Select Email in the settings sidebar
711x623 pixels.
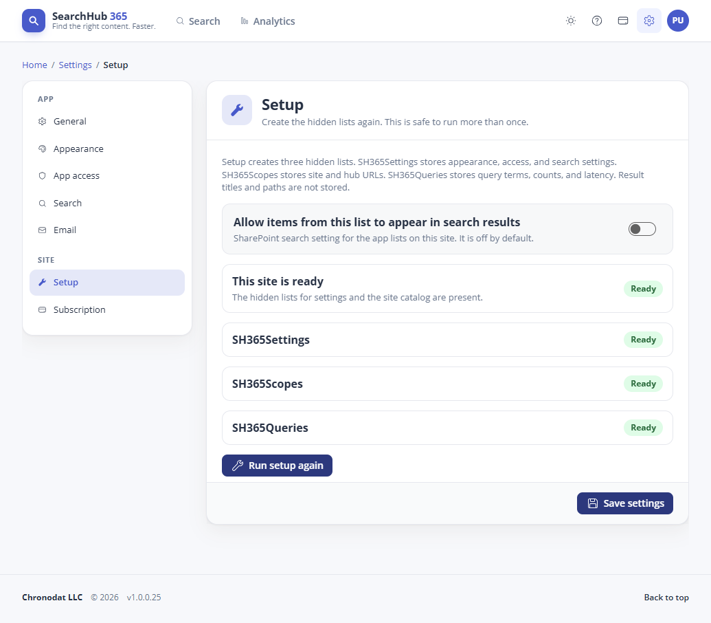pos(107,230)
